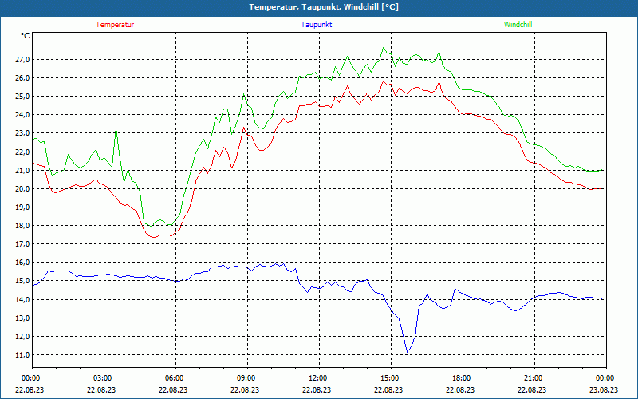The width and height of the screenshot is (638, 399).
Task: Select the 22,0 y-axis value
Action: 23,152
